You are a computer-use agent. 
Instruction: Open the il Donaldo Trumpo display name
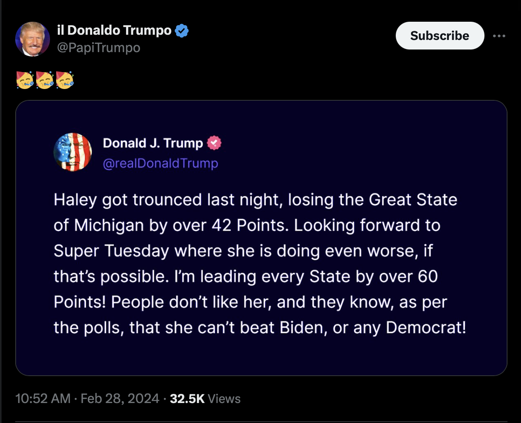coord(114,30)
